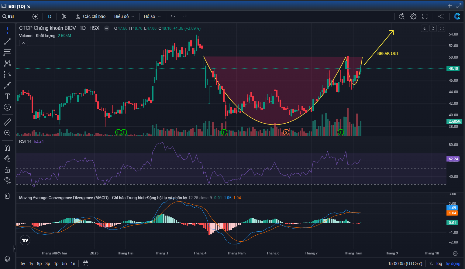Add a symbol to compare
Image resolution: width=465 pixels, height=269 pixels.
[35, 16]
